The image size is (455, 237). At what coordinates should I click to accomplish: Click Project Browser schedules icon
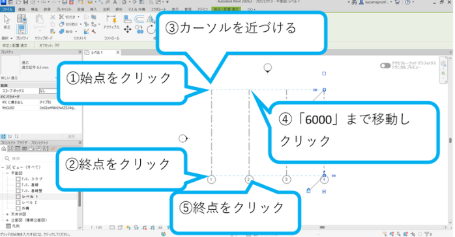[25, 149]
